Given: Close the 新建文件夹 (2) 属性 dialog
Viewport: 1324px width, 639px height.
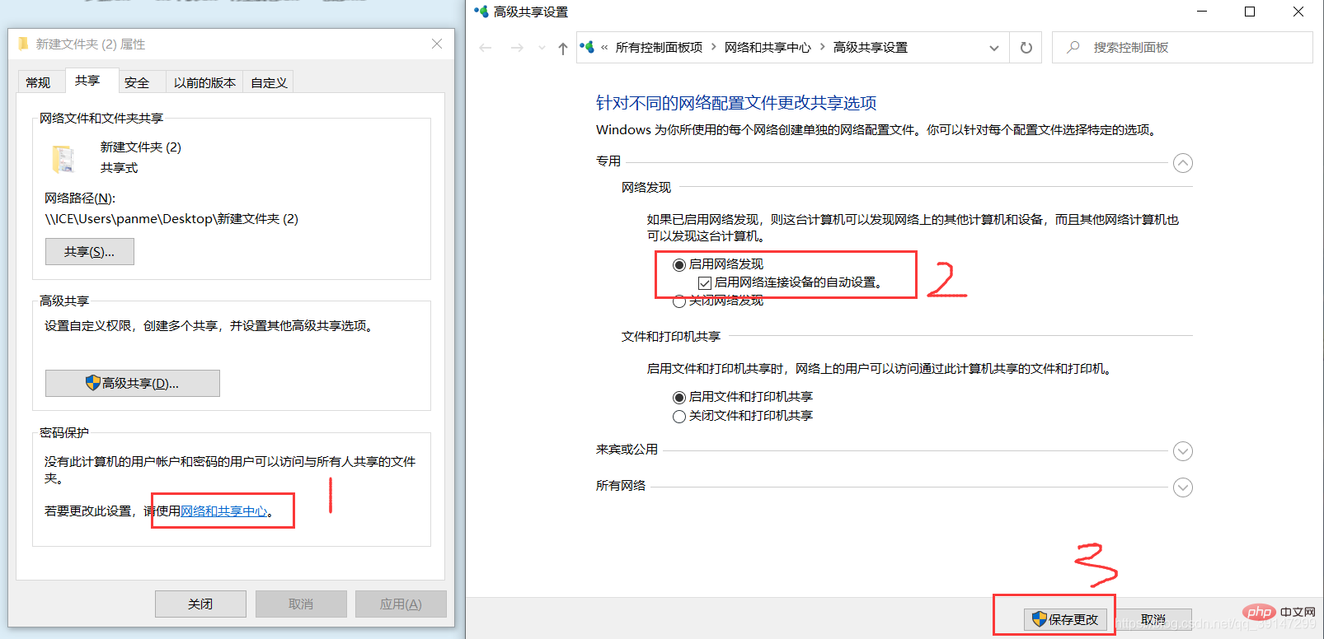Looking at the screenshot, I should point(437,44).
